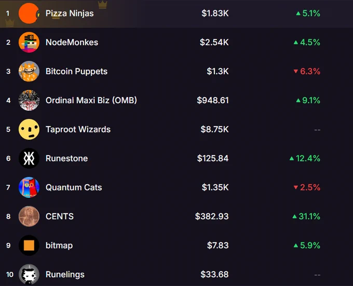Screen dimensions: 353x286
Task: Select the Runestone rune symbol icon
Action: (29, 158)
